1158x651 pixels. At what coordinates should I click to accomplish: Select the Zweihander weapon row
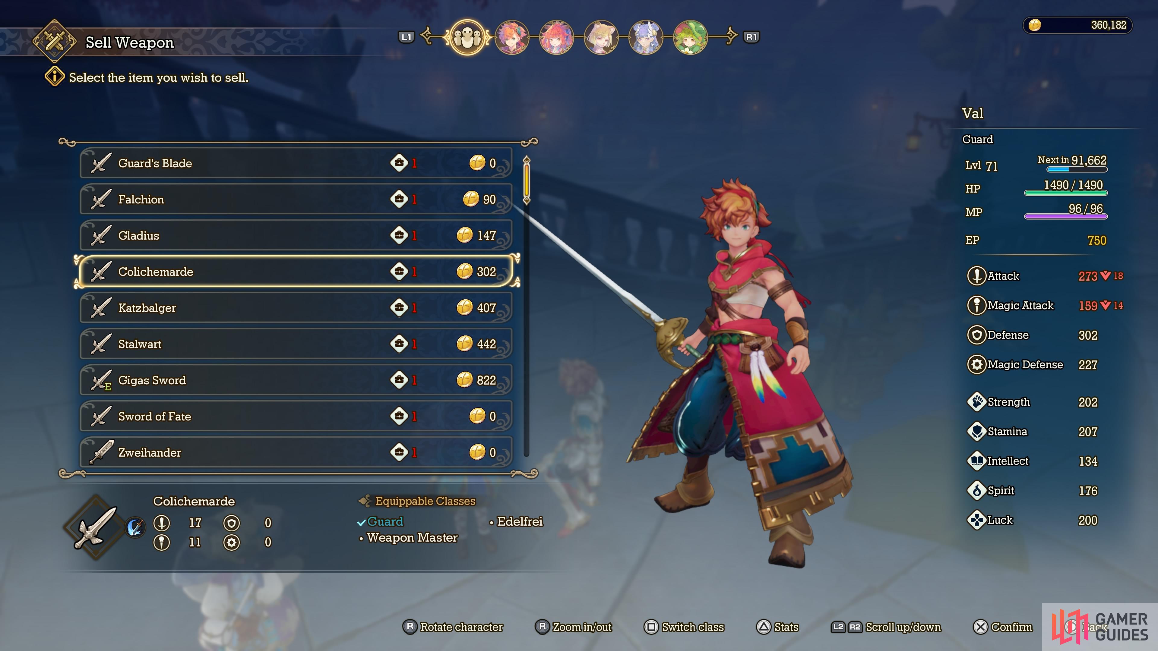[x=296, y=452]
